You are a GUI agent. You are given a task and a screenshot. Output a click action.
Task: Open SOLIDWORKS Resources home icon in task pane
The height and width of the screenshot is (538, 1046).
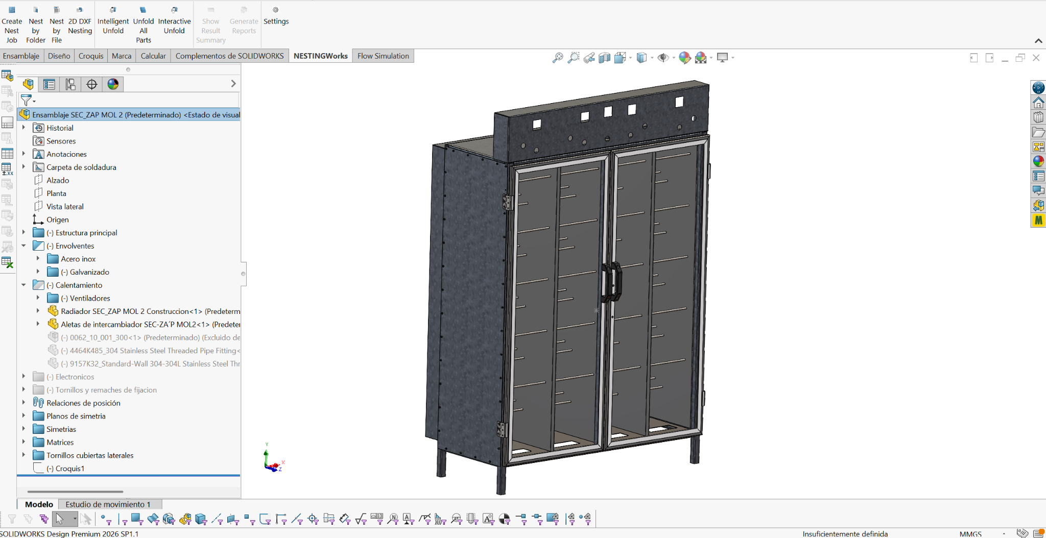coord(1038,103)
